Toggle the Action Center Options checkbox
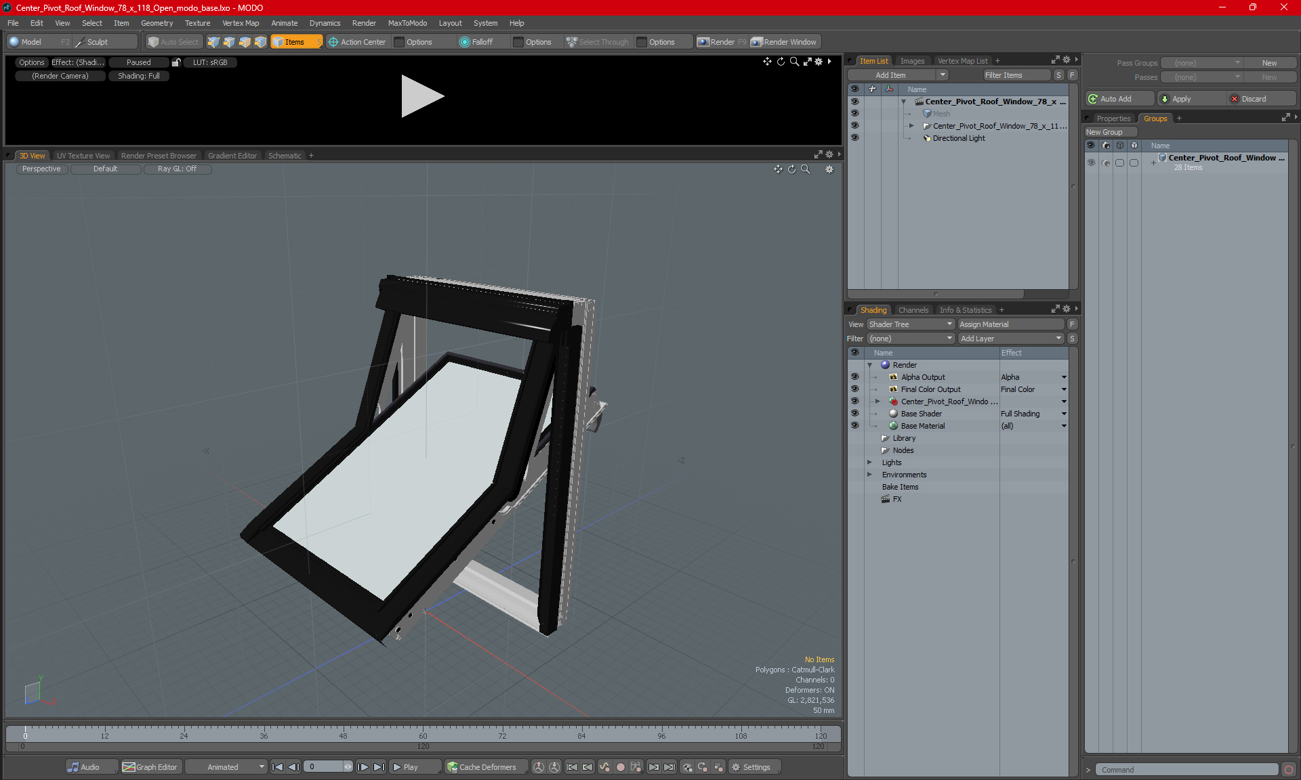The height and width of the screenshot is (780, 1301). (400, 42)
